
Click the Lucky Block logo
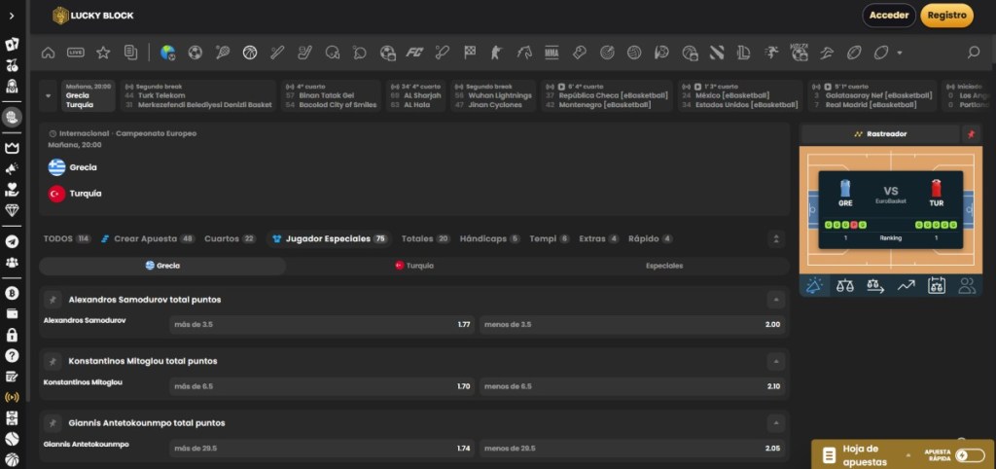pyautogui.click(x=92, y=16)
